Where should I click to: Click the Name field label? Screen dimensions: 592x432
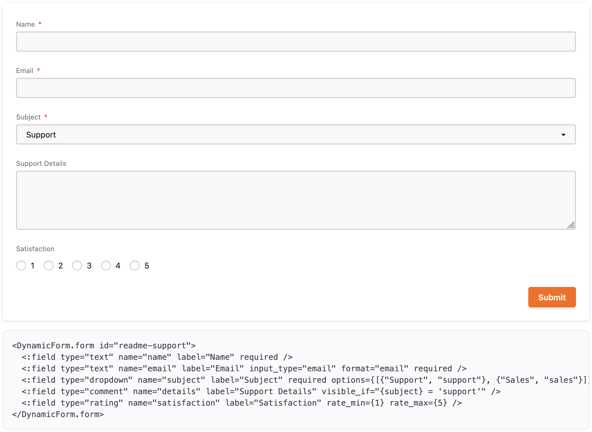click(x=26, y=24)
